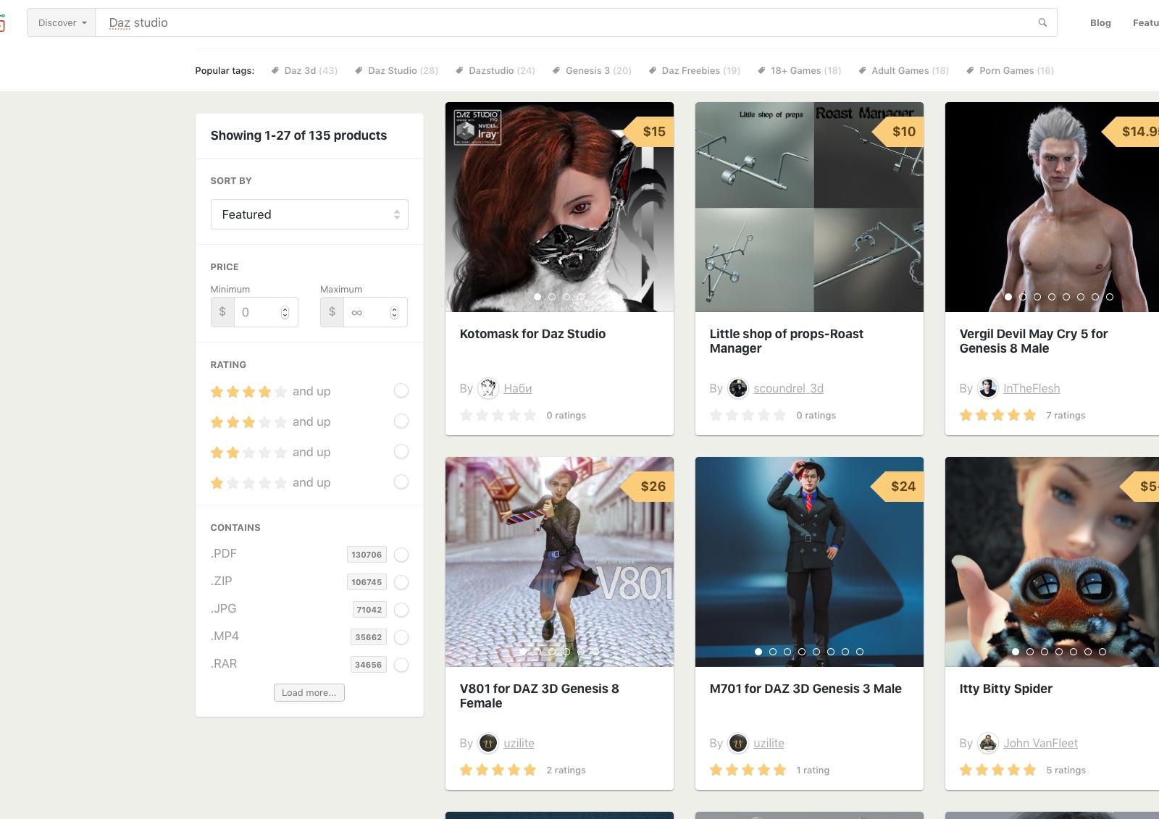Click the Maximum price stepper arrows
Image resolution: width=1159 pixels, height=819 pixels.
[x=394, y=312]
